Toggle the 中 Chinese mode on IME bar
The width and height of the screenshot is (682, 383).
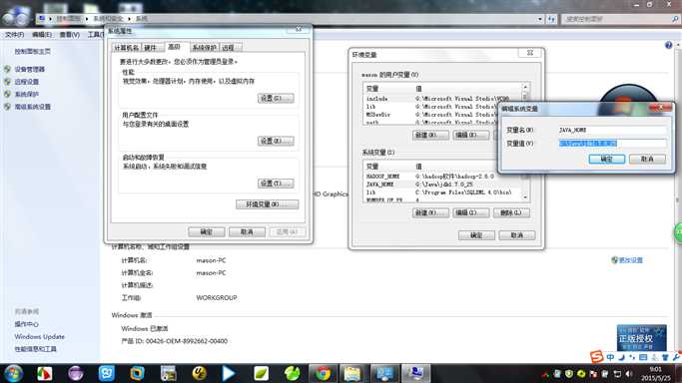point(610,357)
